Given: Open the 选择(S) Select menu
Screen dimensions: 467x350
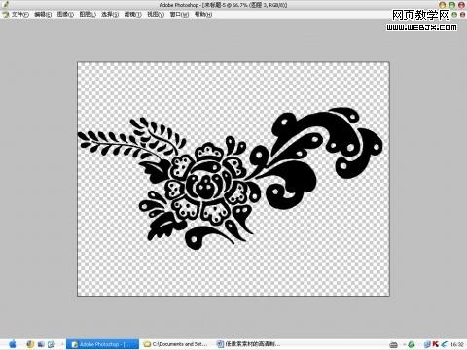Looking at the screenshot, I should pyautogui.click(x=110, y=15).
